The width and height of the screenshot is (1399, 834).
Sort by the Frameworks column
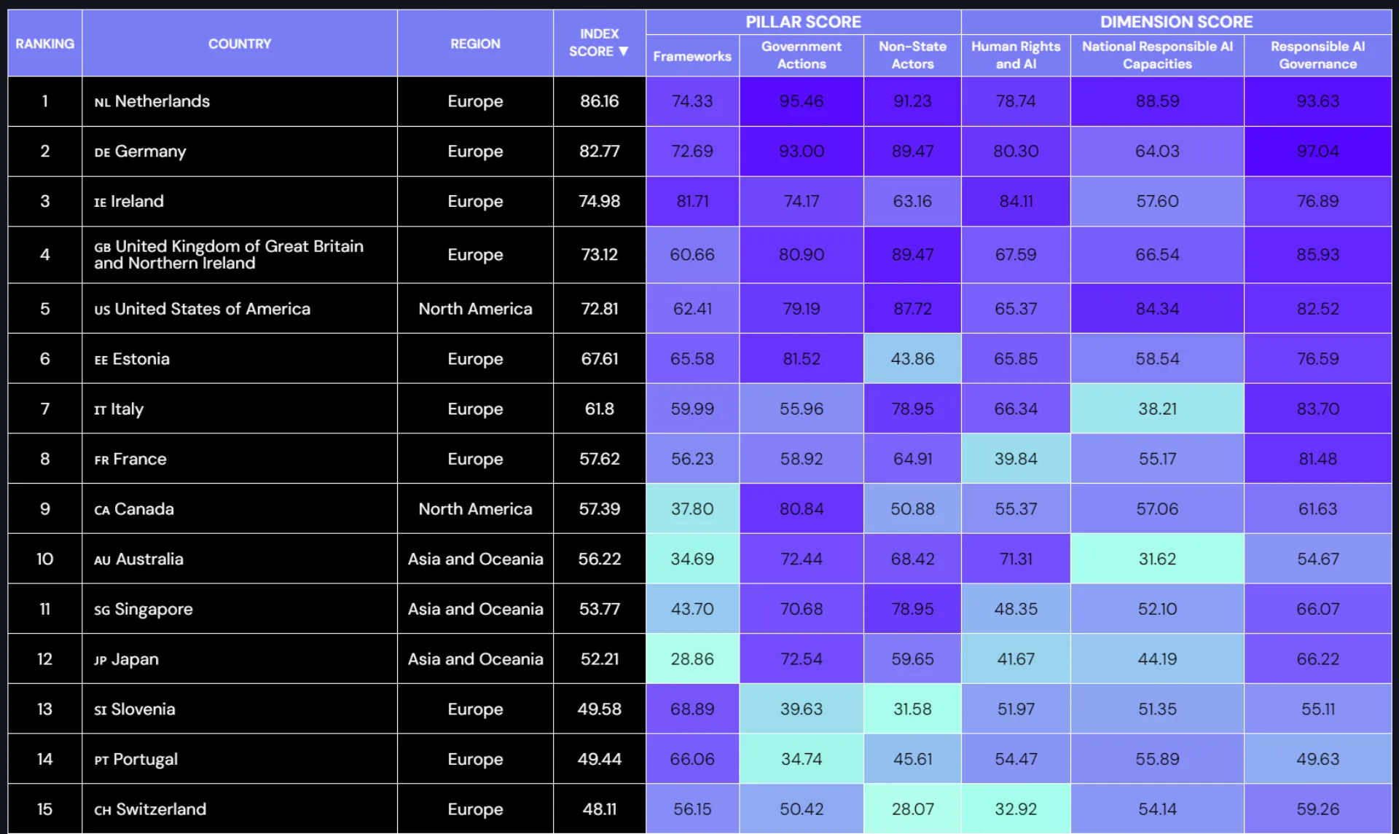point(692,56)
